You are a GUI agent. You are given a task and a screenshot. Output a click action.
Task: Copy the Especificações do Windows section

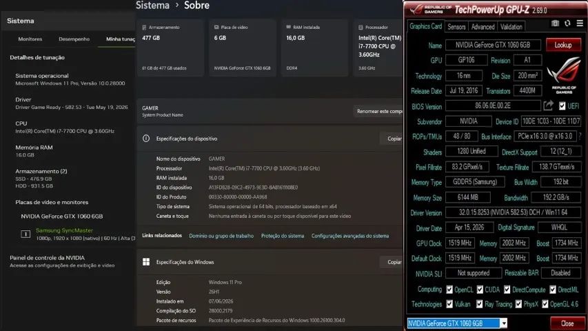point(392,262)
